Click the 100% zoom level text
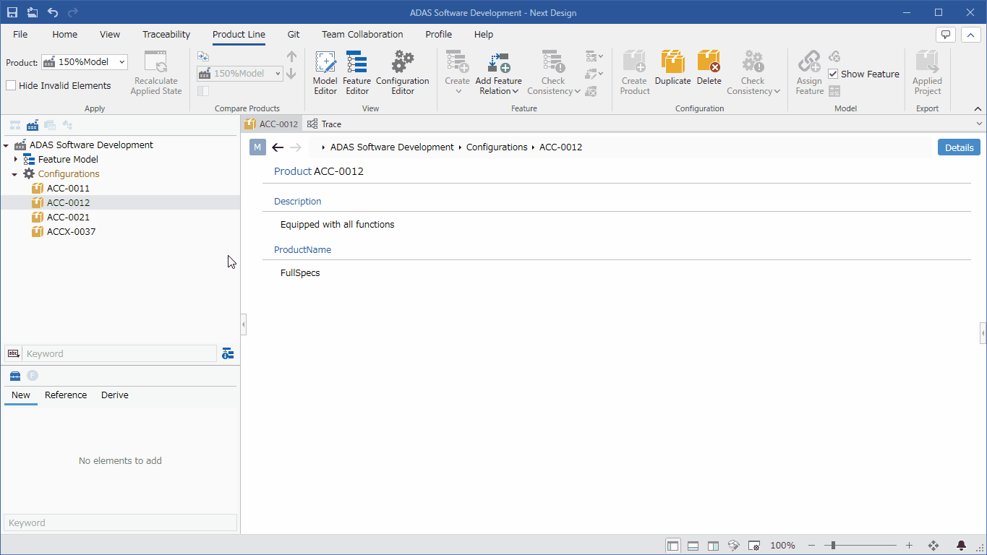 click(x=782, y=546)
